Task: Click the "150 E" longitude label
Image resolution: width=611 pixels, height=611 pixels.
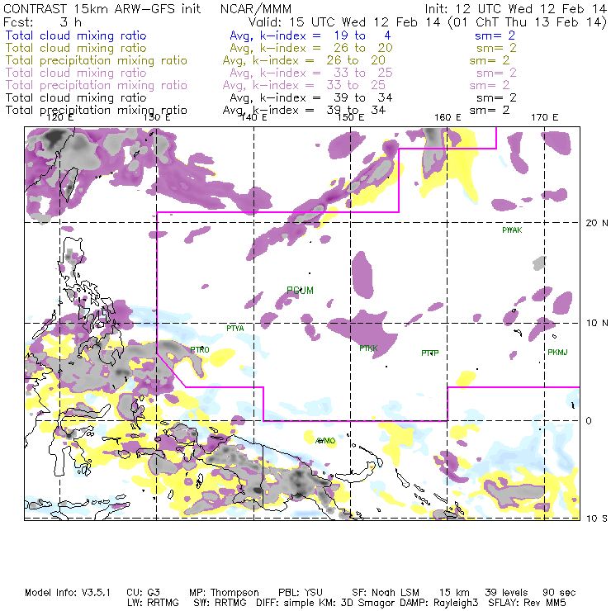Action: pos(351,117)
